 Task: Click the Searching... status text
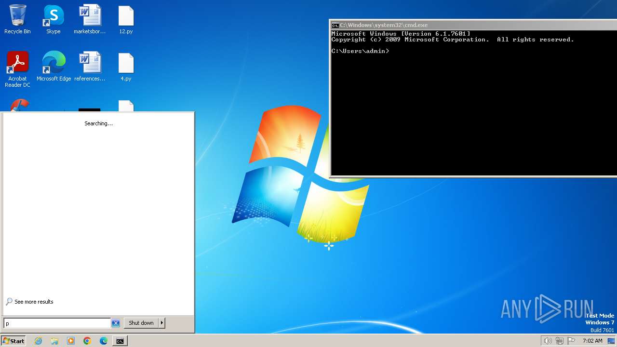pyautogui.click(x=98, y=123)
